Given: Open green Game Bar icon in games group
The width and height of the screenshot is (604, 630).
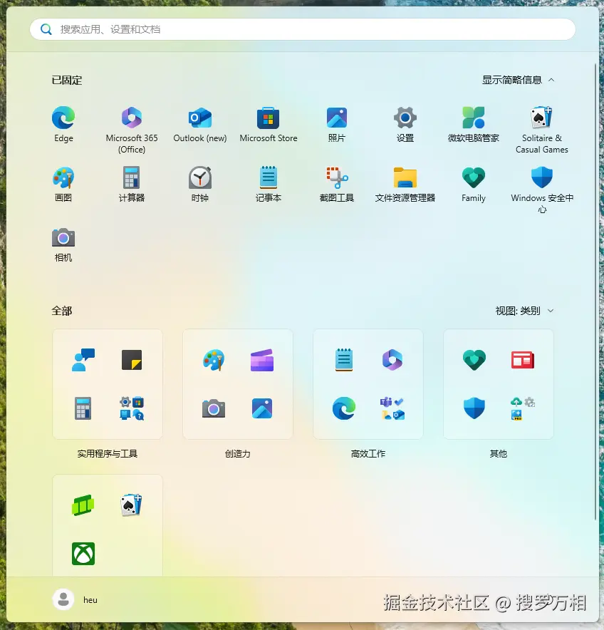Looking at the screenshot, I should point(83,505).
